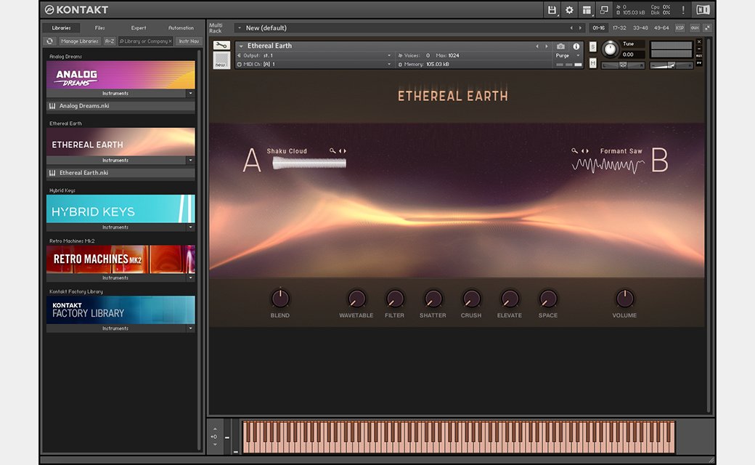Image resolution: width=755 pixels, height=465 pixels.
Task: Click the instrument pan slider
Action: pos(623,65)
